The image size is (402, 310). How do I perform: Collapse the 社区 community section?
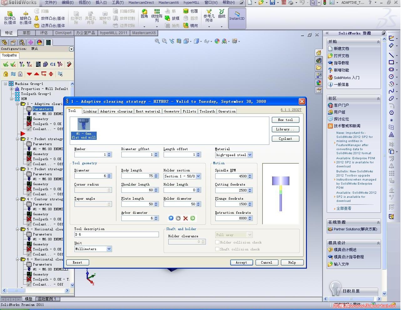378,98
